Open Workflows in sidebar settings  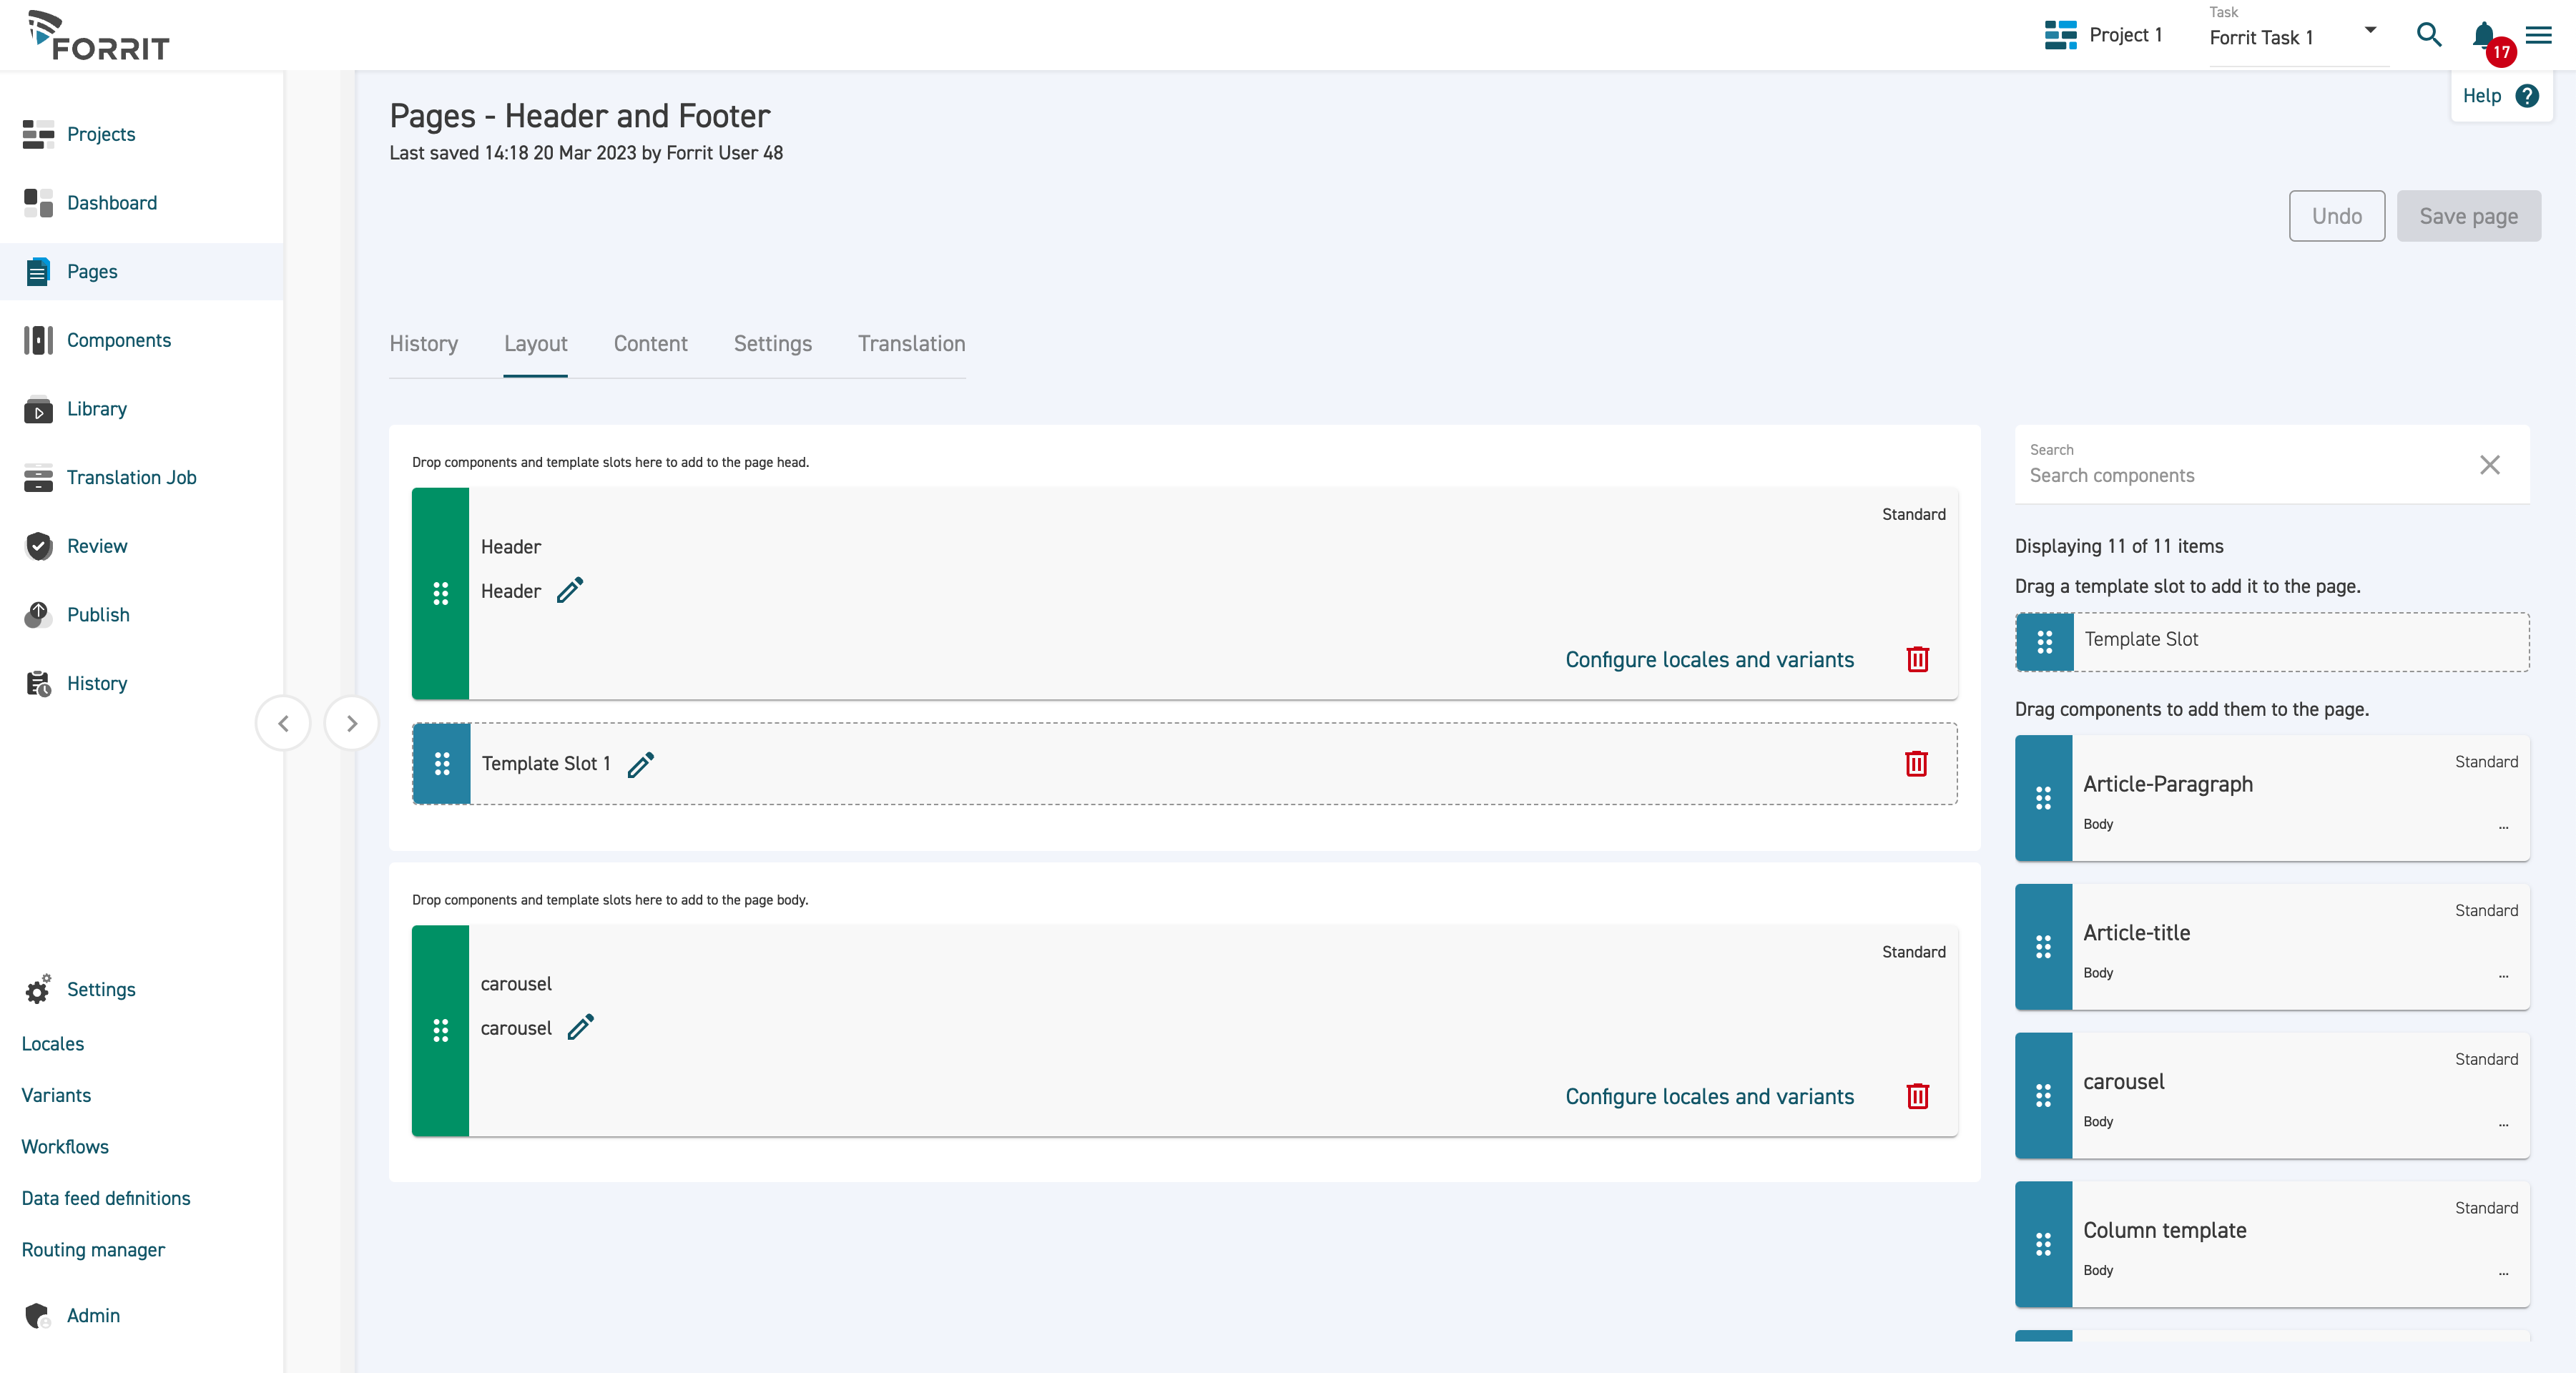tap(65, 1146)
